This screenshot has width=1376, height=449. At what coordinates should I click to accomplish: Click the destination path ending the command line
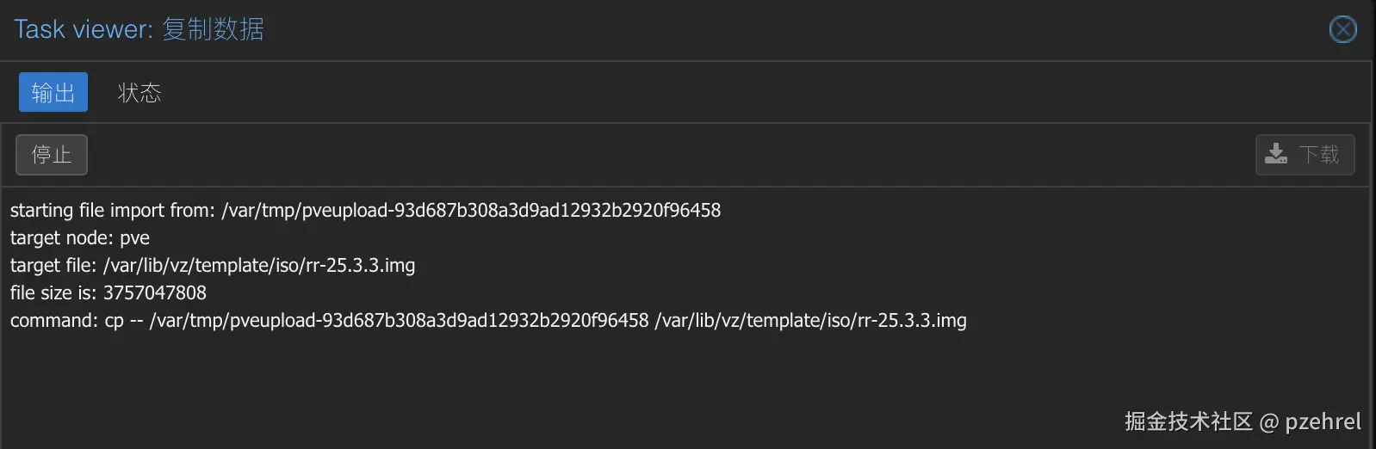point(810,321)
